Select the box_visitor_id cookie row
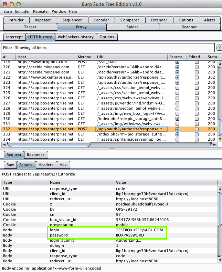The height and width of the screenshot is (272, 222). pos(109,220)
